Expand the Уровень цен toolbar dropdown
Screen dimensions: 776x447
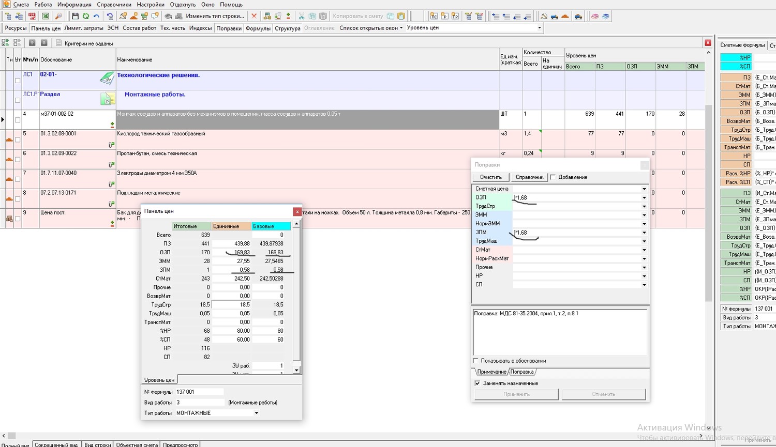540,28
